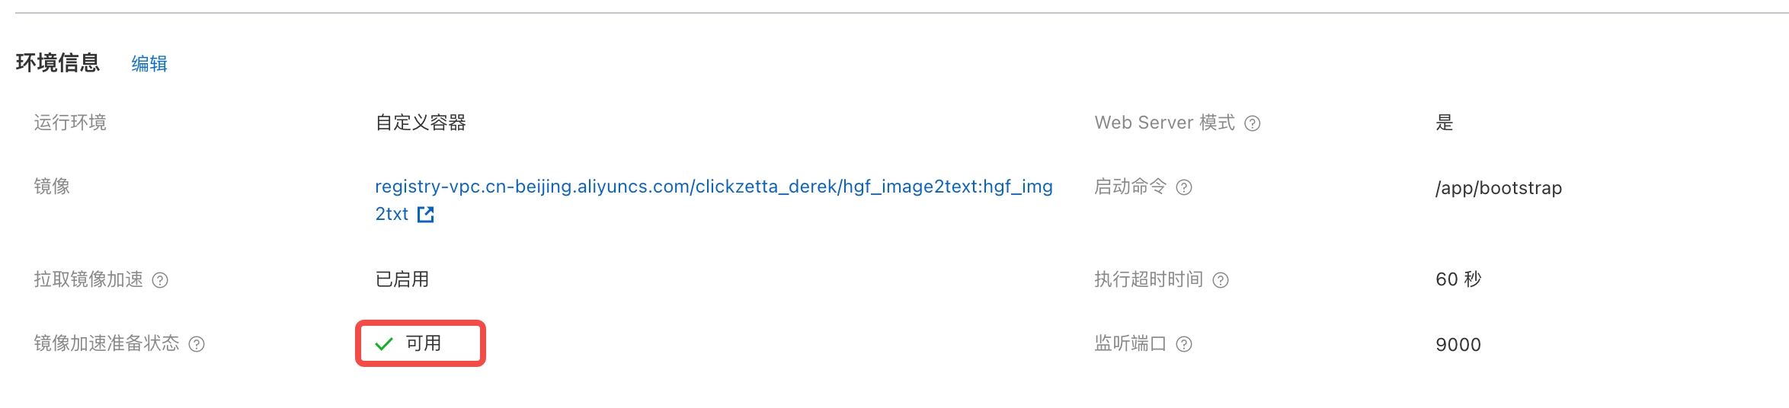The image size is (1789, 408).
Task: Show the tooltip icon for 拉取镜像加速
Action: 160,280
